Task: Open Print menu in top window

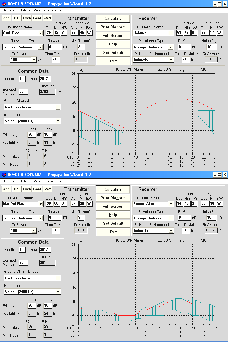Action: click(x=13, y=10)
